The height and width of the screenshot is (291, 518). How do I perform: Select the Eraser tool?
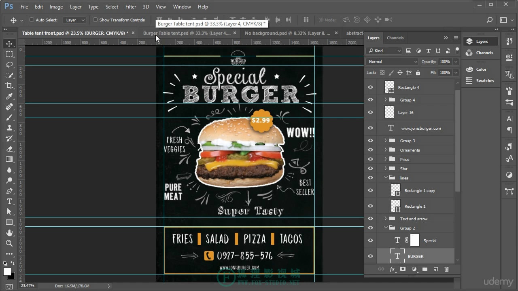[9, 149]
